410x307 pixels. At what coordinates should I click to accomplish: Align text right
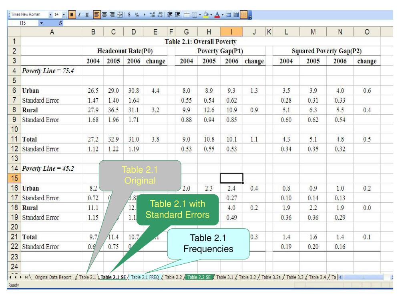tap(112, 15)
